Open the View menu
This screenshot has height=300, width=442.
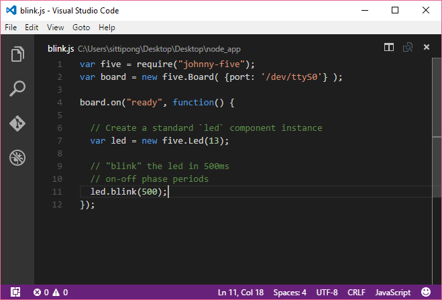pos(55,28)
